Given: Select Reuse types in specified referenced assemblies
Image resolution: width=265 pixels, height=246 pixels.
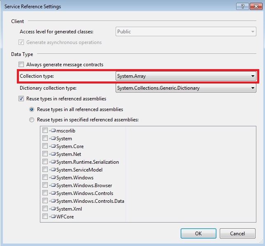Looking at the screenshot, I should pyautogui.click(x=32, y=120).
